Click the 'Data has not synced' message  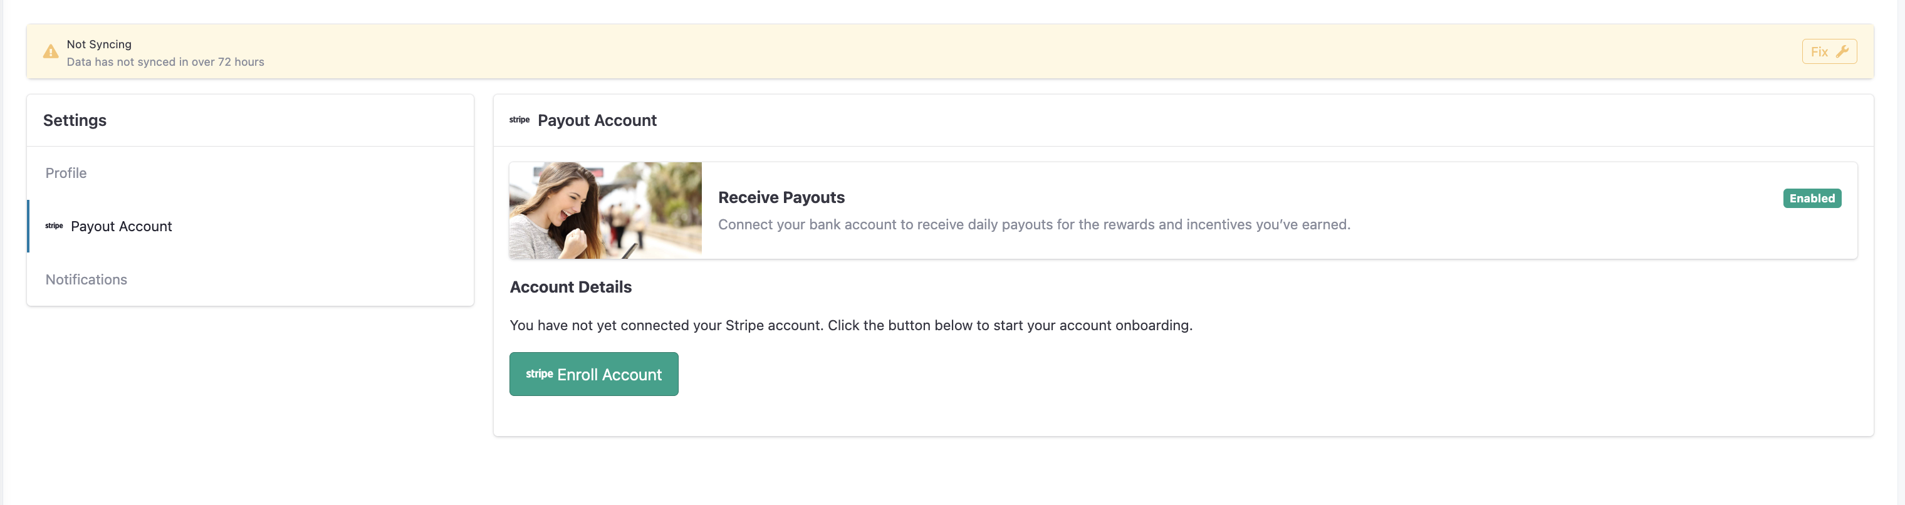click(165, 62)
